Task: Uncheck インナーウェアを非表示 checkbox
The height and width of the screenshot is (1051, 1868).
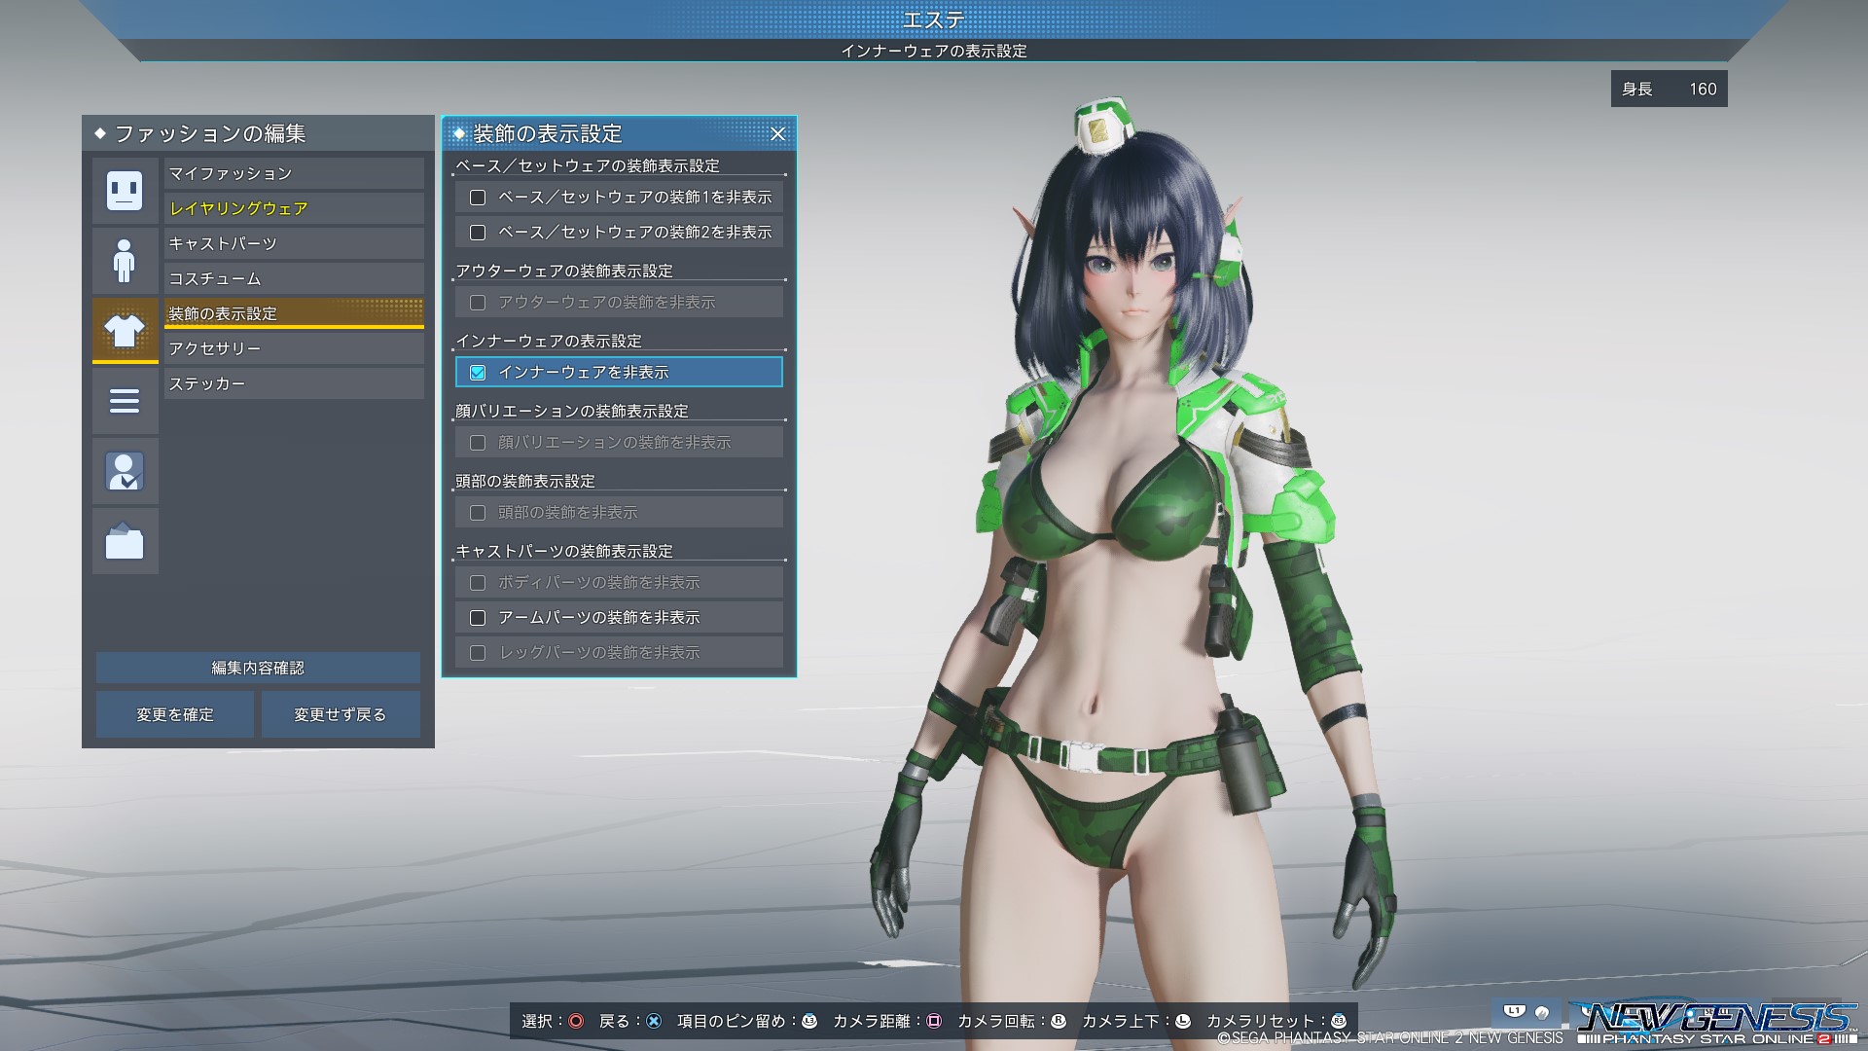Action: (x=478, y=373)
